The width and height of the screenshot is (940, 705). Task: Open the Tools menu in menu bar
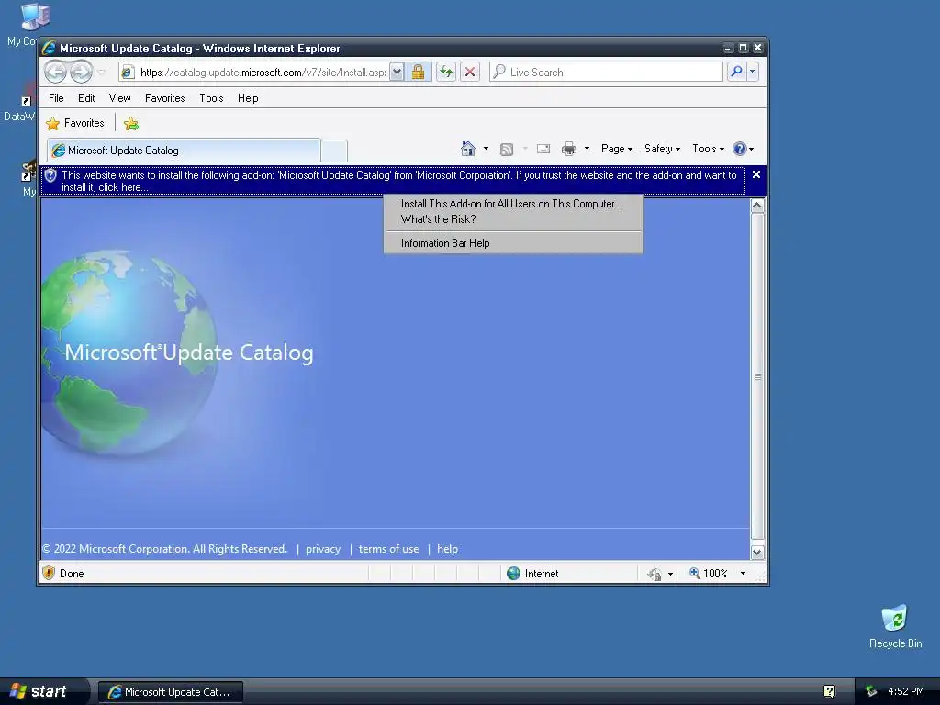[x=211, y=98]
